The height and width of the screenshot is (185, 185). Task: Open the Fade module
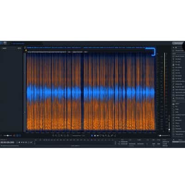pos(179,109)
